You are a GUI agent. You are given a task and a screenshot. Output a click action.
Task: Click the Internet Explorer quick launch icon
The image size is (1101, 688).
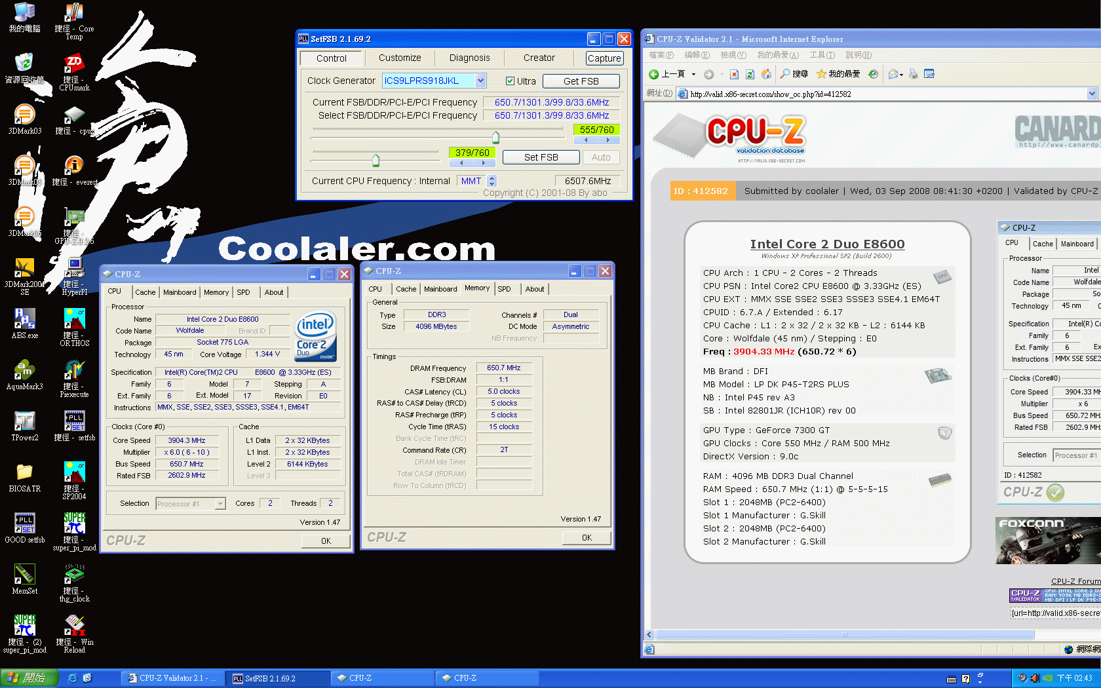tap(73, 678)
